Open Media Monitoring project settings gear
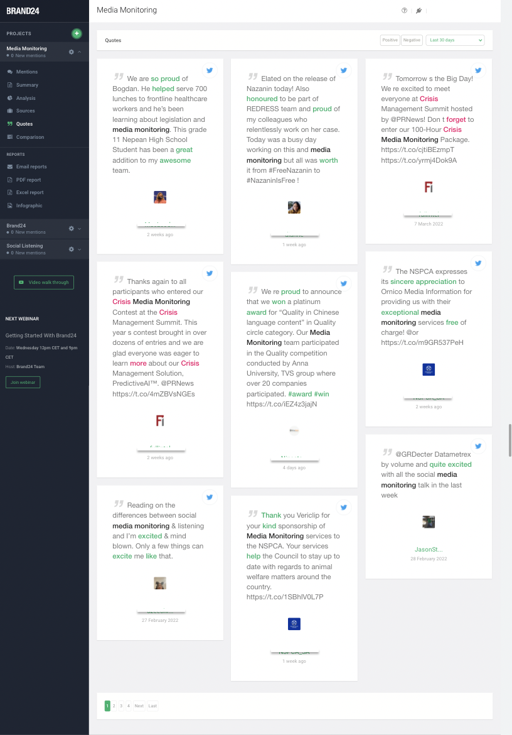Image resolution: width=512 pixels, height=735 pixels. (71, 52)
